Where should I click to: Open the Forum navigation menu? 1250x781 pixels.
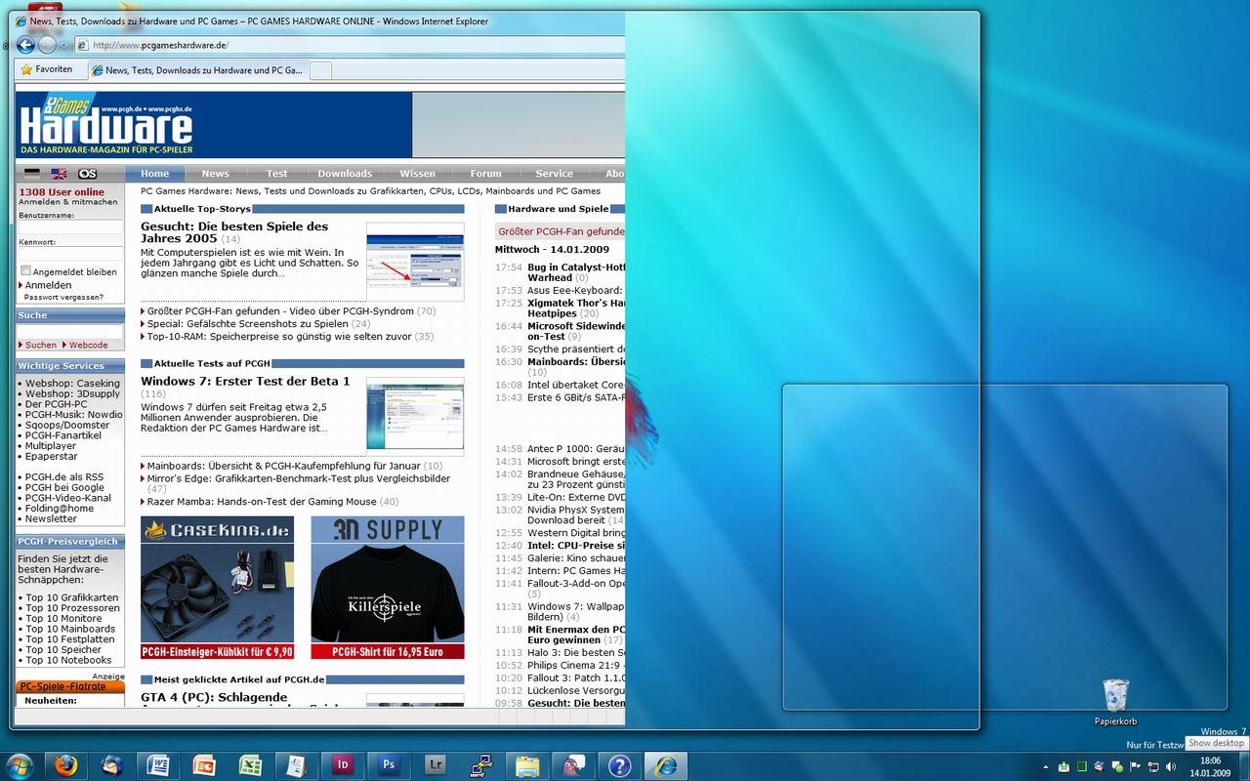[485, 174]
